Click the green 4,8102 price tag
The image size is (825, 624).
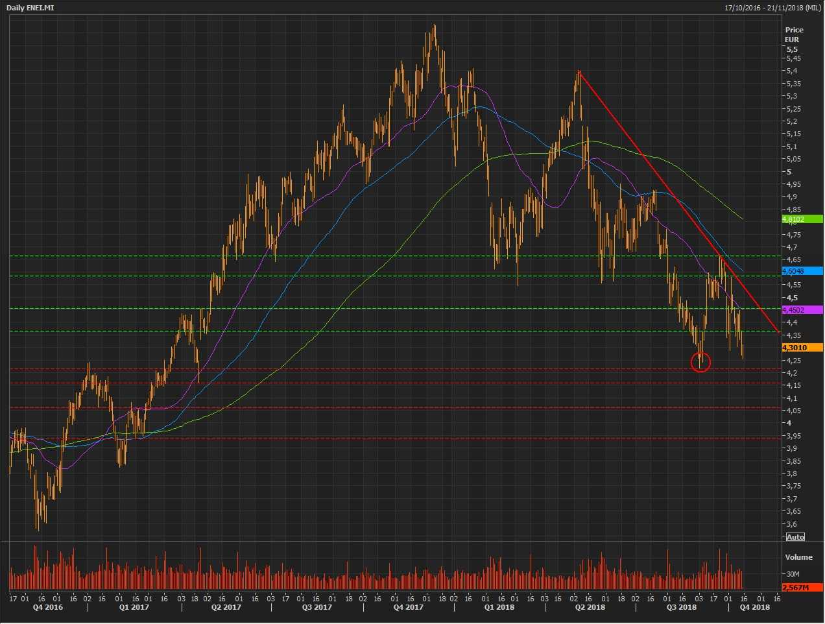802,219
